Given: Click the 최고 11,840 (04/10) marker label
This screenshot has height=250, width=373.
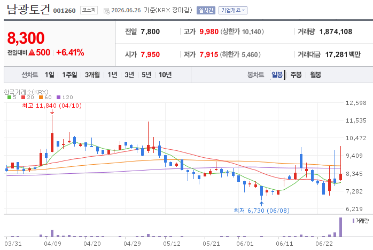Looking at the screenshot, I should tap(52, 106).
